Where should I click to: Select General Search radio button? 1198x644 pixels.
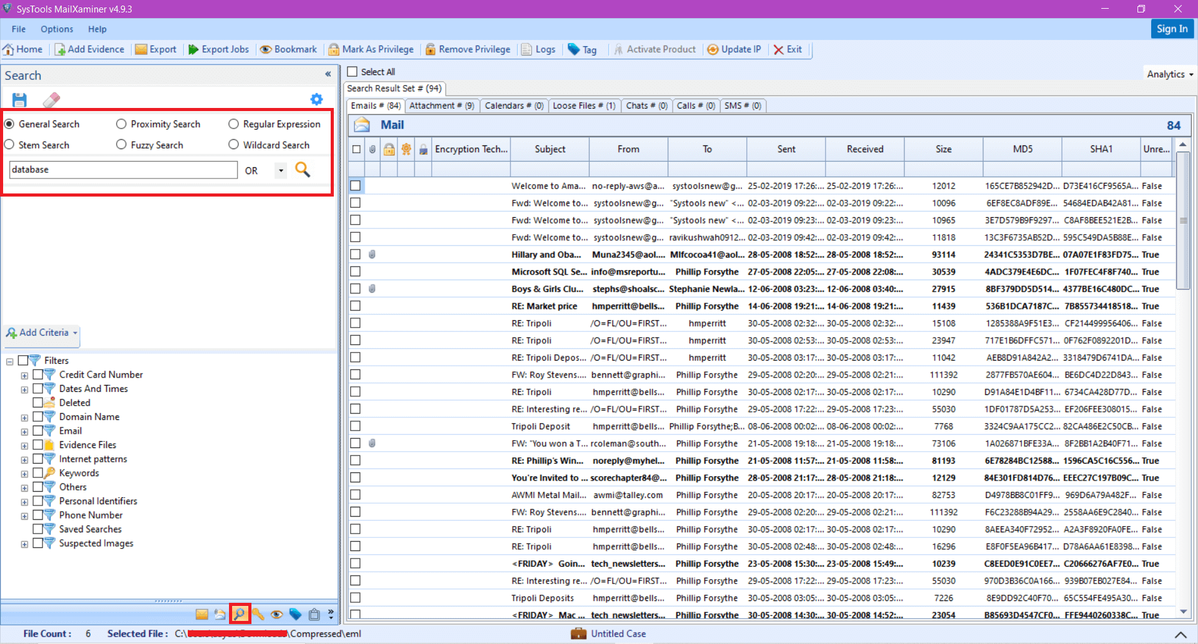tap(9, 124)
